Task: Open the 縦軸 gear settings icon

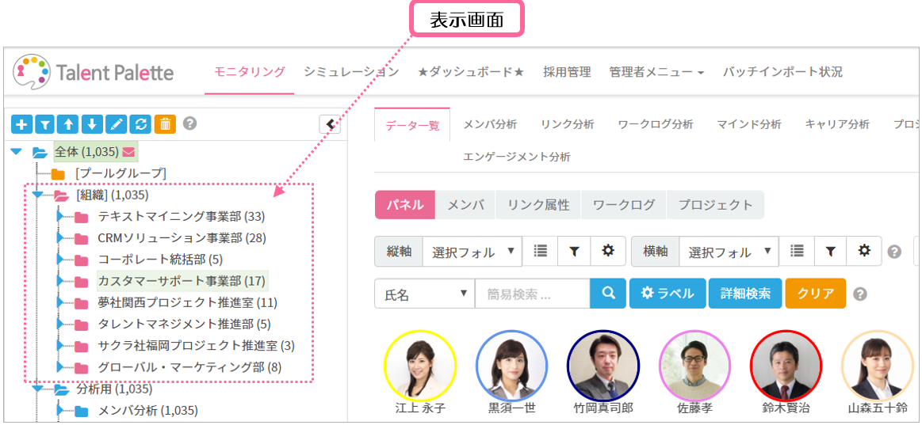Action: coord(608,251)
